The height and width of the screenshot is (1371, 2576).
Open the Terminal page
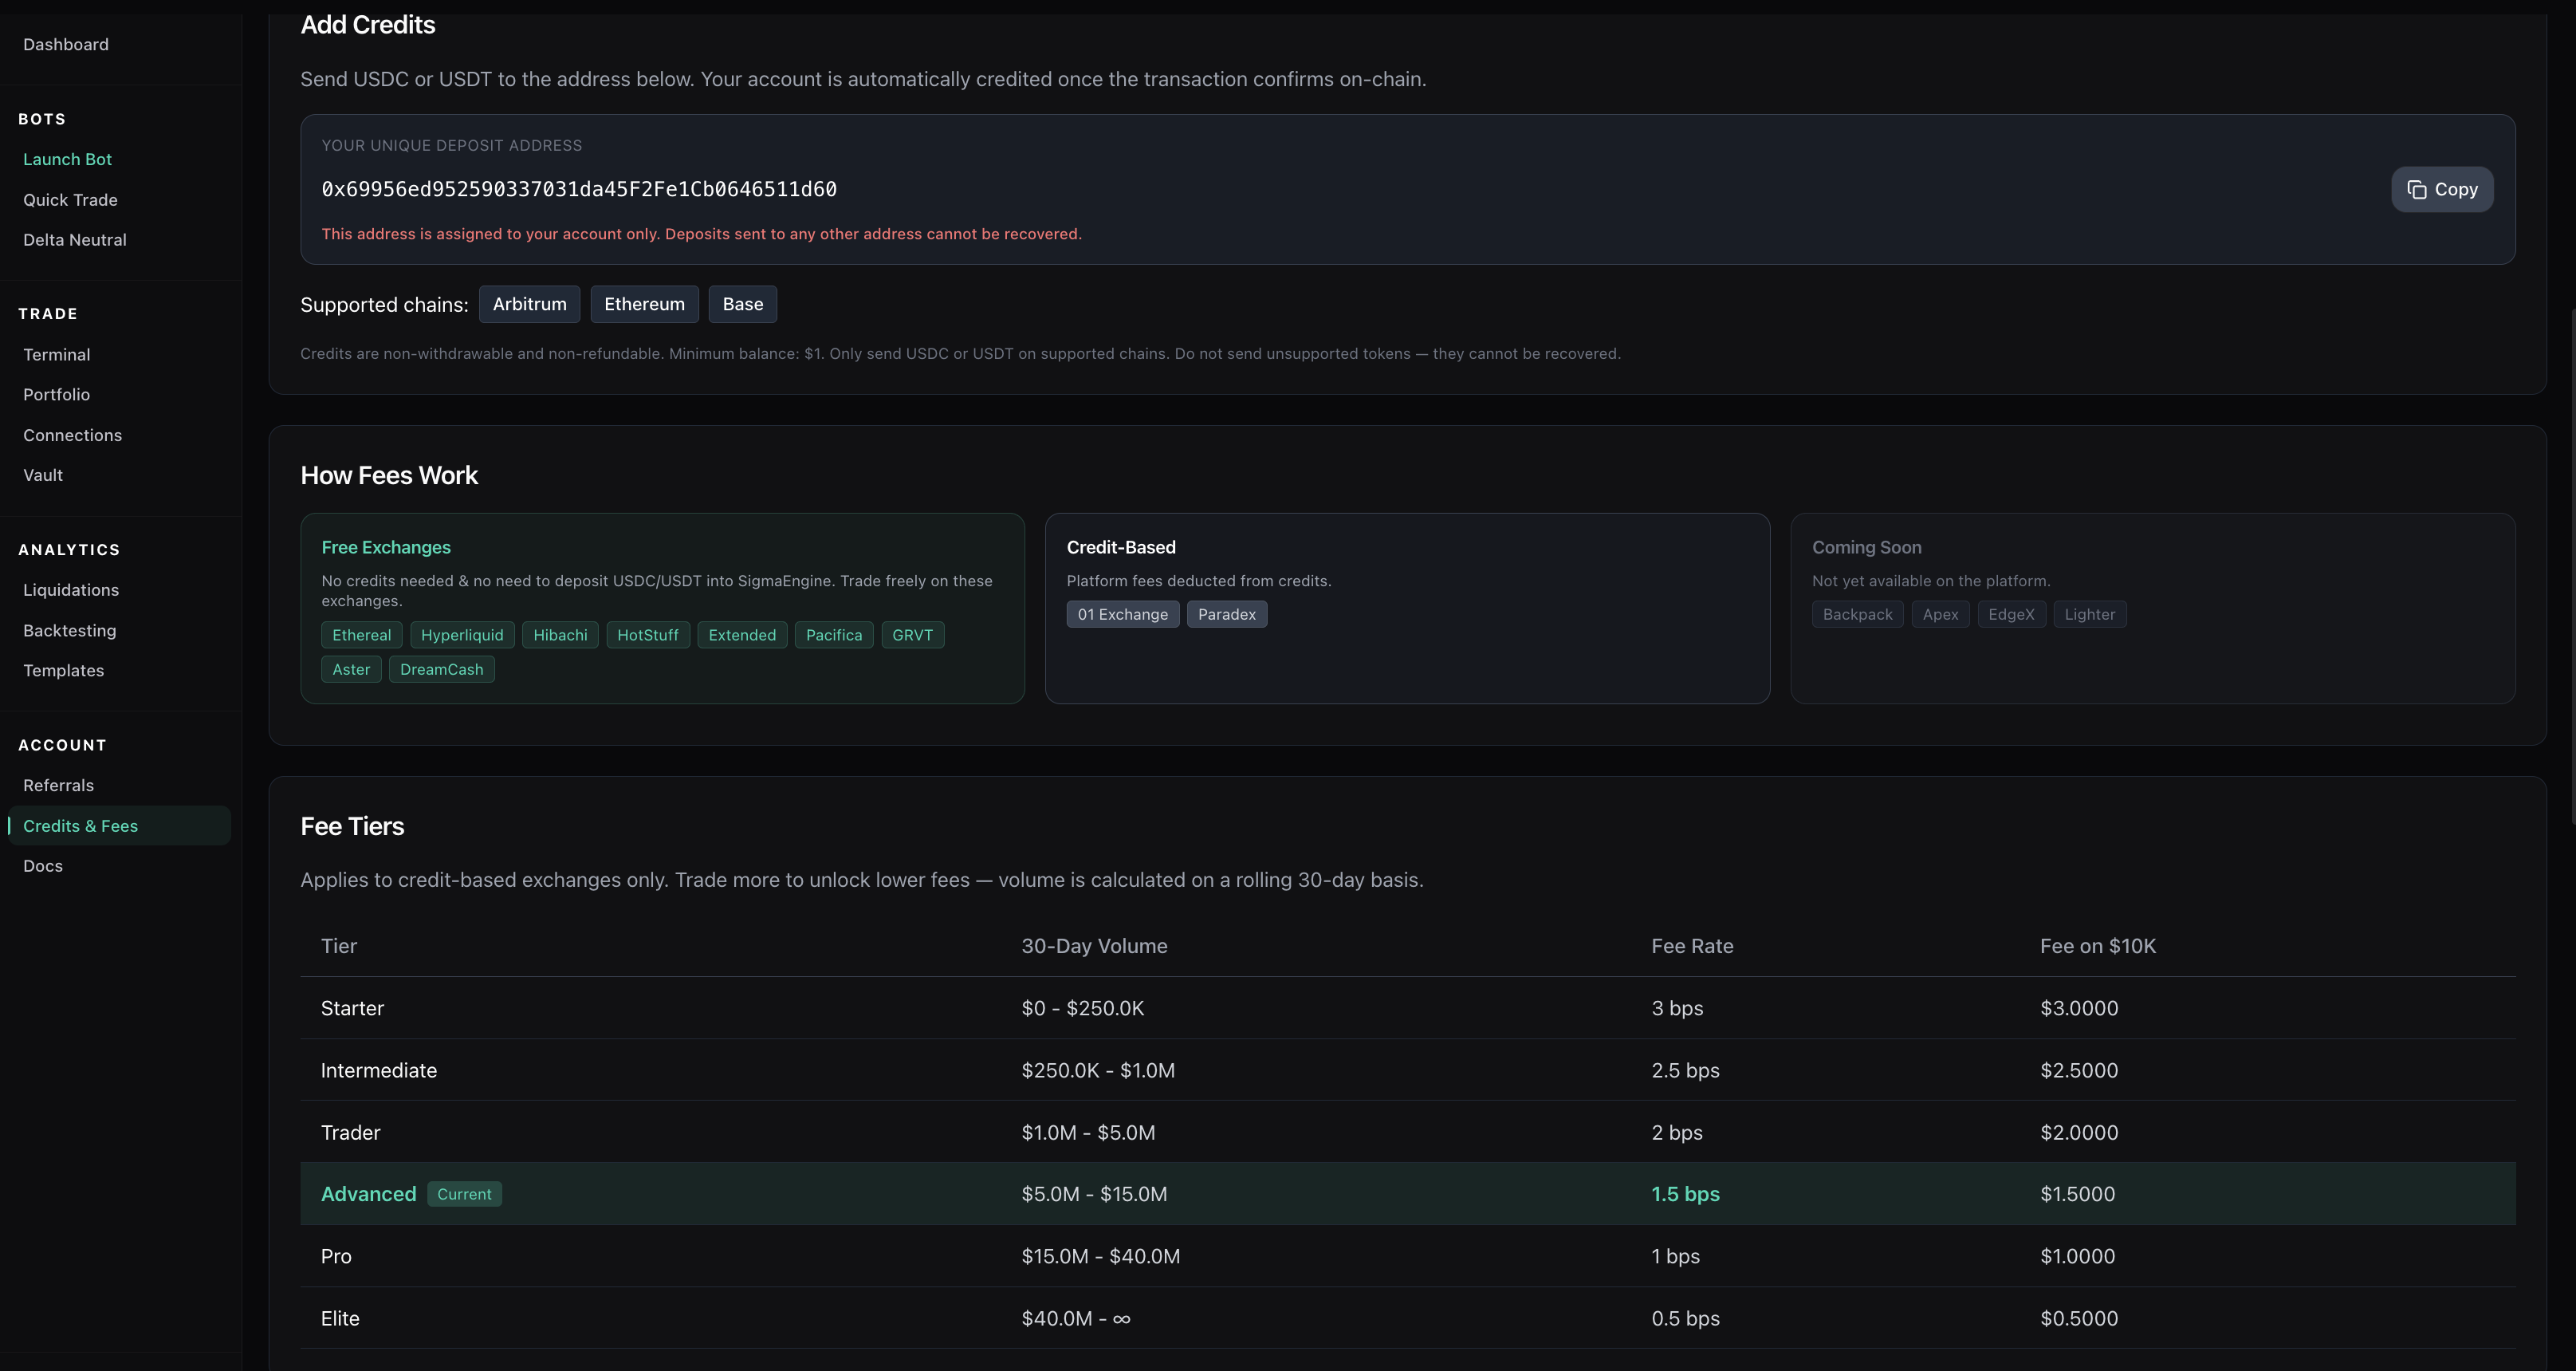57,355
